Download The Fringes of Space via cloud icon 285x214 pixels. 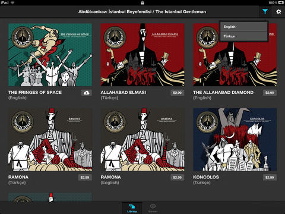[87, 93]
